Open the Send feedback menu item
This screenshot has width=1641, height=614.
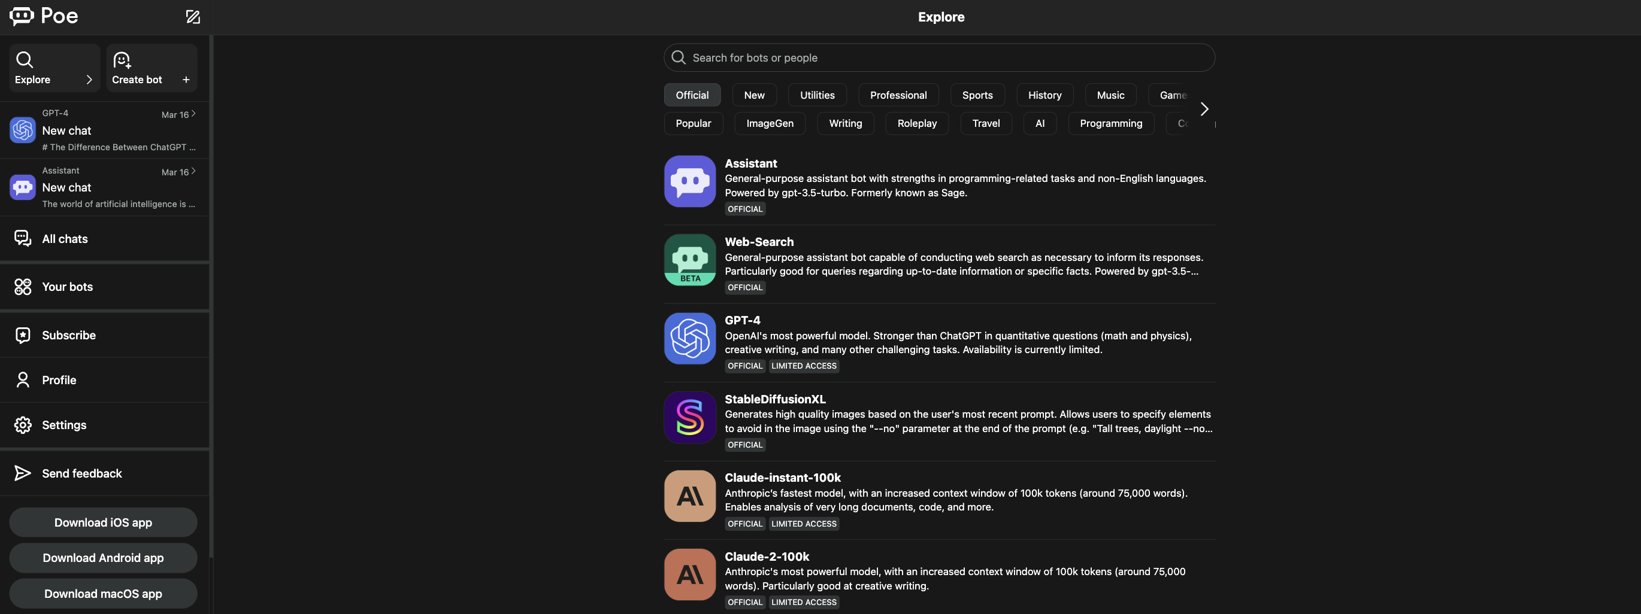[x=104, y=473]
